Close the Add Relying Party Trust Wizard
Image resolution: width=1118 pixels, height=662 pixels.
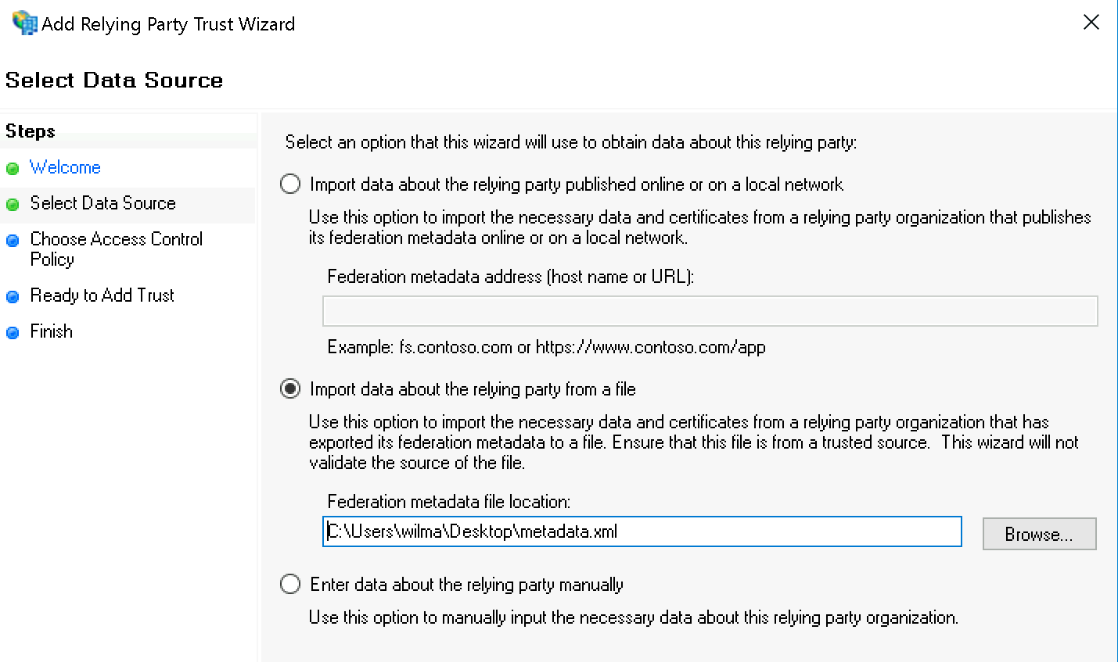(x=1091, y=22)
